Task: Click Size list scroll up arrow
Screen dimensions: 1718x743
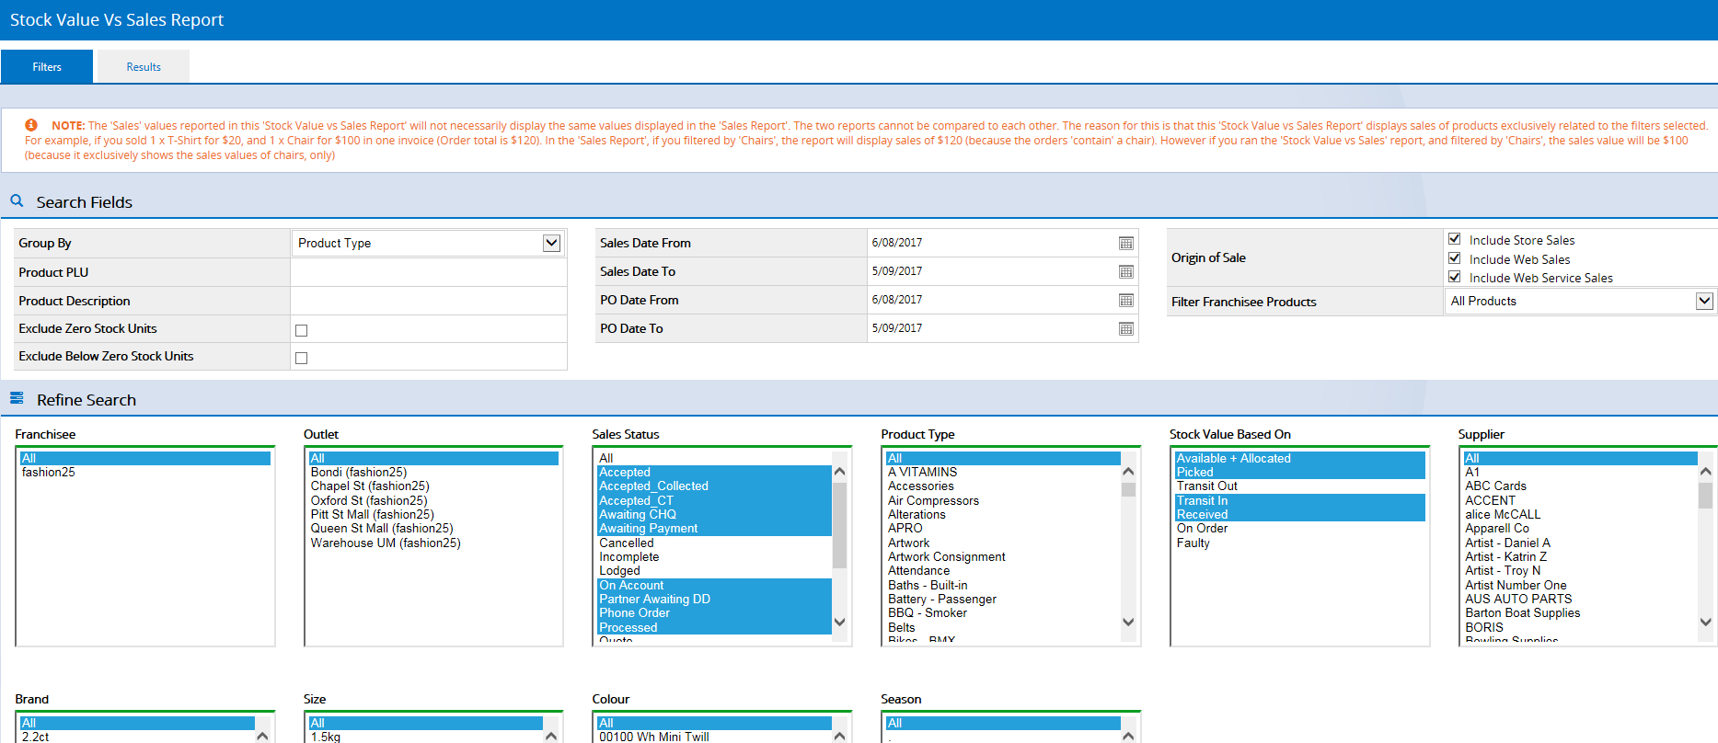Action: click(x=551, y=736)
